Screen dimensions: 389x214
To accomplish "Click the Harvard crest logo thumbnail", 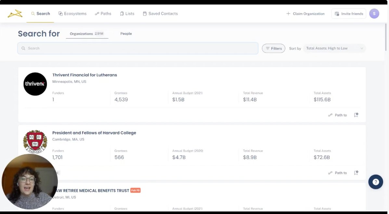I will 35,141.
